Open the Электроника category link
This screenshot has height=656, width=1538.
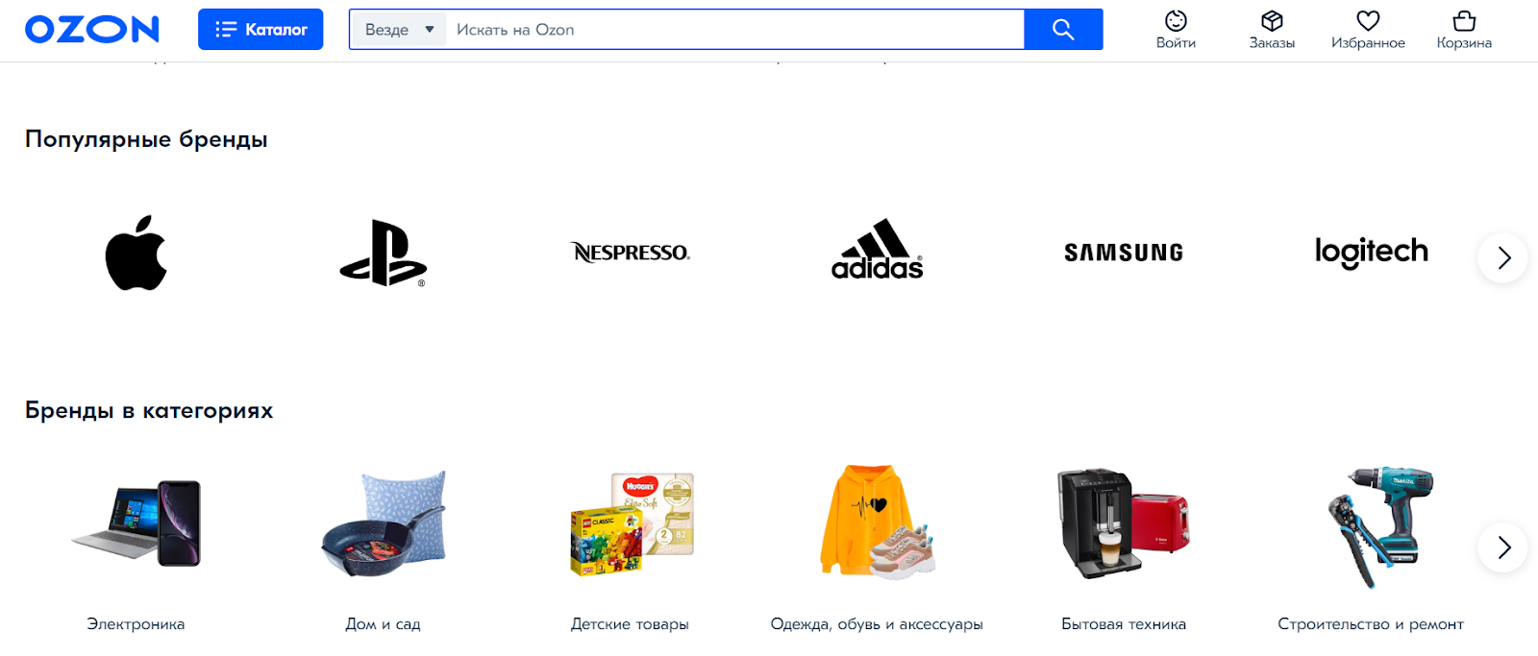coord(136,624)
